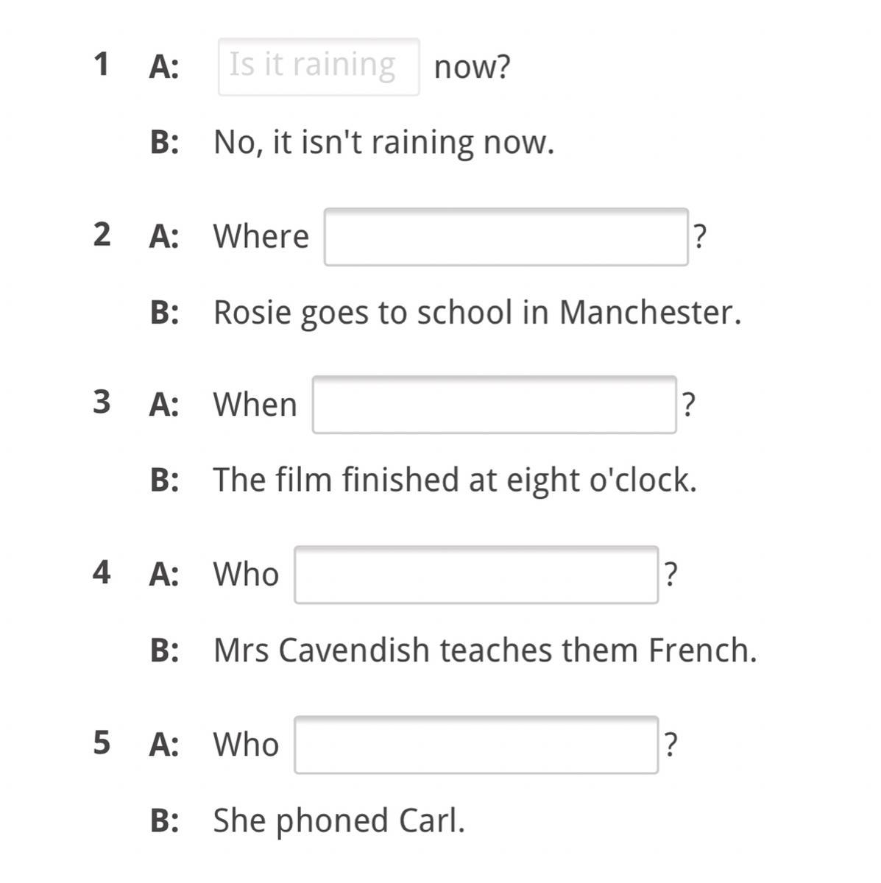Viewport: 881px width, 883px height.
Task: Select the empty input after 'When'
Action: (495, 405)
